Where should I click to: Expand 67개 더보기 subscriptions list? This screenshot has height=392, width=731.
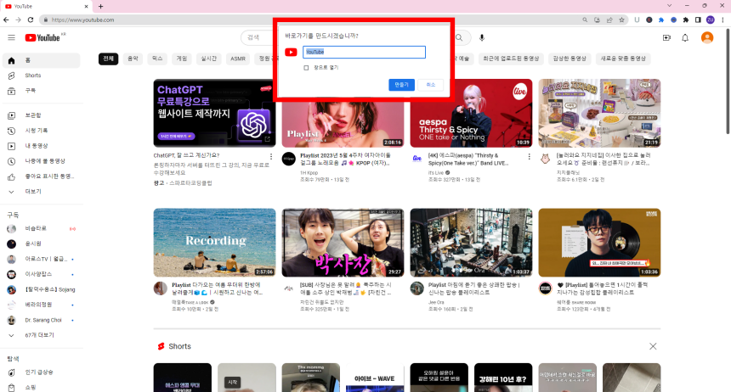click(x=42, y=335)
